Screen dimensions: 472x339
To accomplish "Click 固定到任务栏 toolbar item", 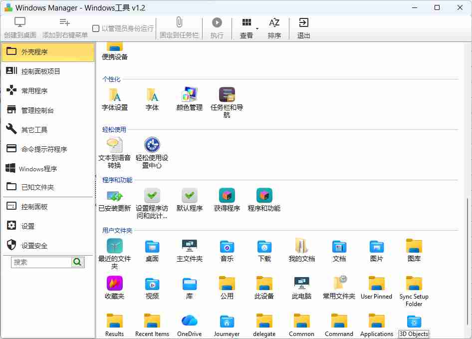I will (x=179, y=28).
